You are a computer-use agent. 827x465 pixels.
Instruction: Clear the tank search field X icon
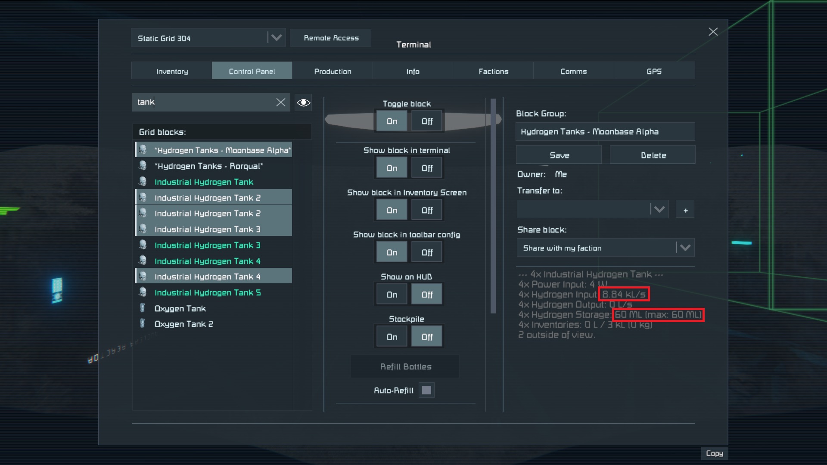(x=281, y=102)
